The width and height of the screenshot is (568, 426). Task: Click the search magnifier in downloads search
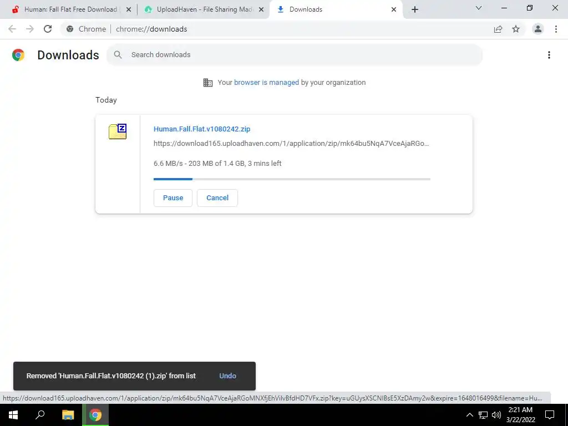pyautogui.click(x=118, y=55)
